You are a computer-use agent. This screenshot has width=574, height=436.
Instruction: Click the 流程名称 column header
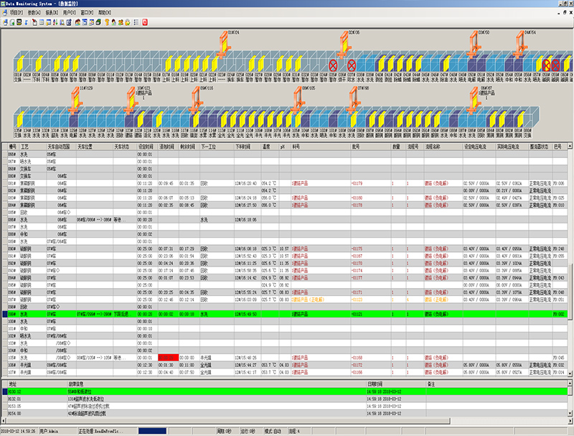pos(434,145)
